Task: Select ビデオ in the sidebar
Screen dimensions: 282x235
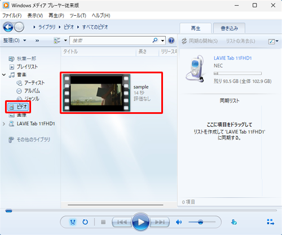Action: point(18,107)
